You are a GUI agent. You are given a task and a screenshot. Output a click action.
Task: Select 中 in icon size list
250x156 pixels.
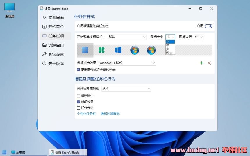tap(170, 45)
